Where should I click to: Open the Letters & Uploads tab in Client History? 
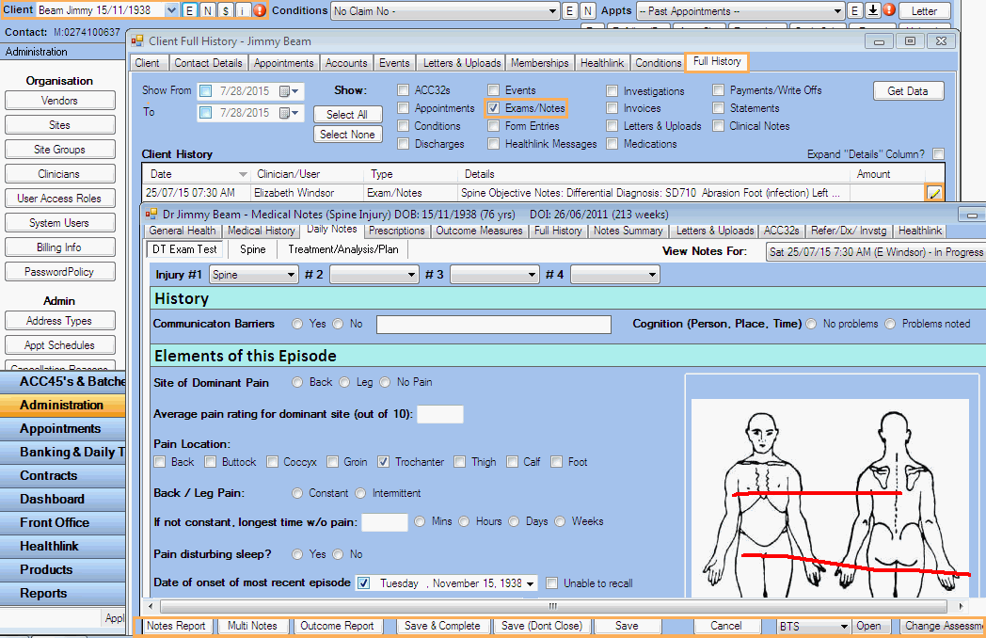(x=462, y=63)
